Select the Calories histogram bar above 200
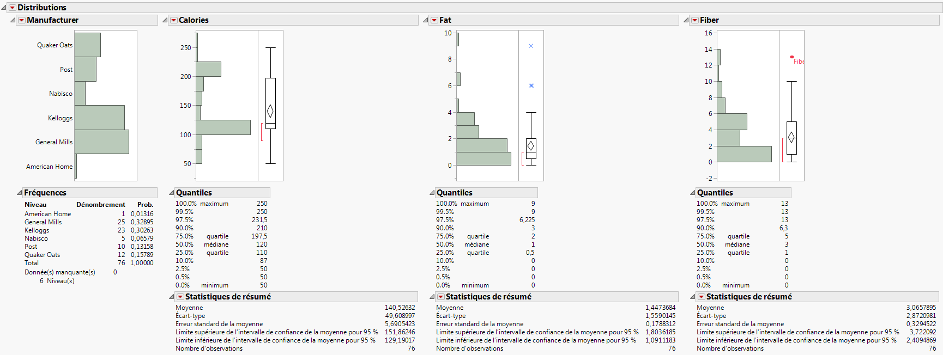Screen dimensions: 943x355 [208, 69]
